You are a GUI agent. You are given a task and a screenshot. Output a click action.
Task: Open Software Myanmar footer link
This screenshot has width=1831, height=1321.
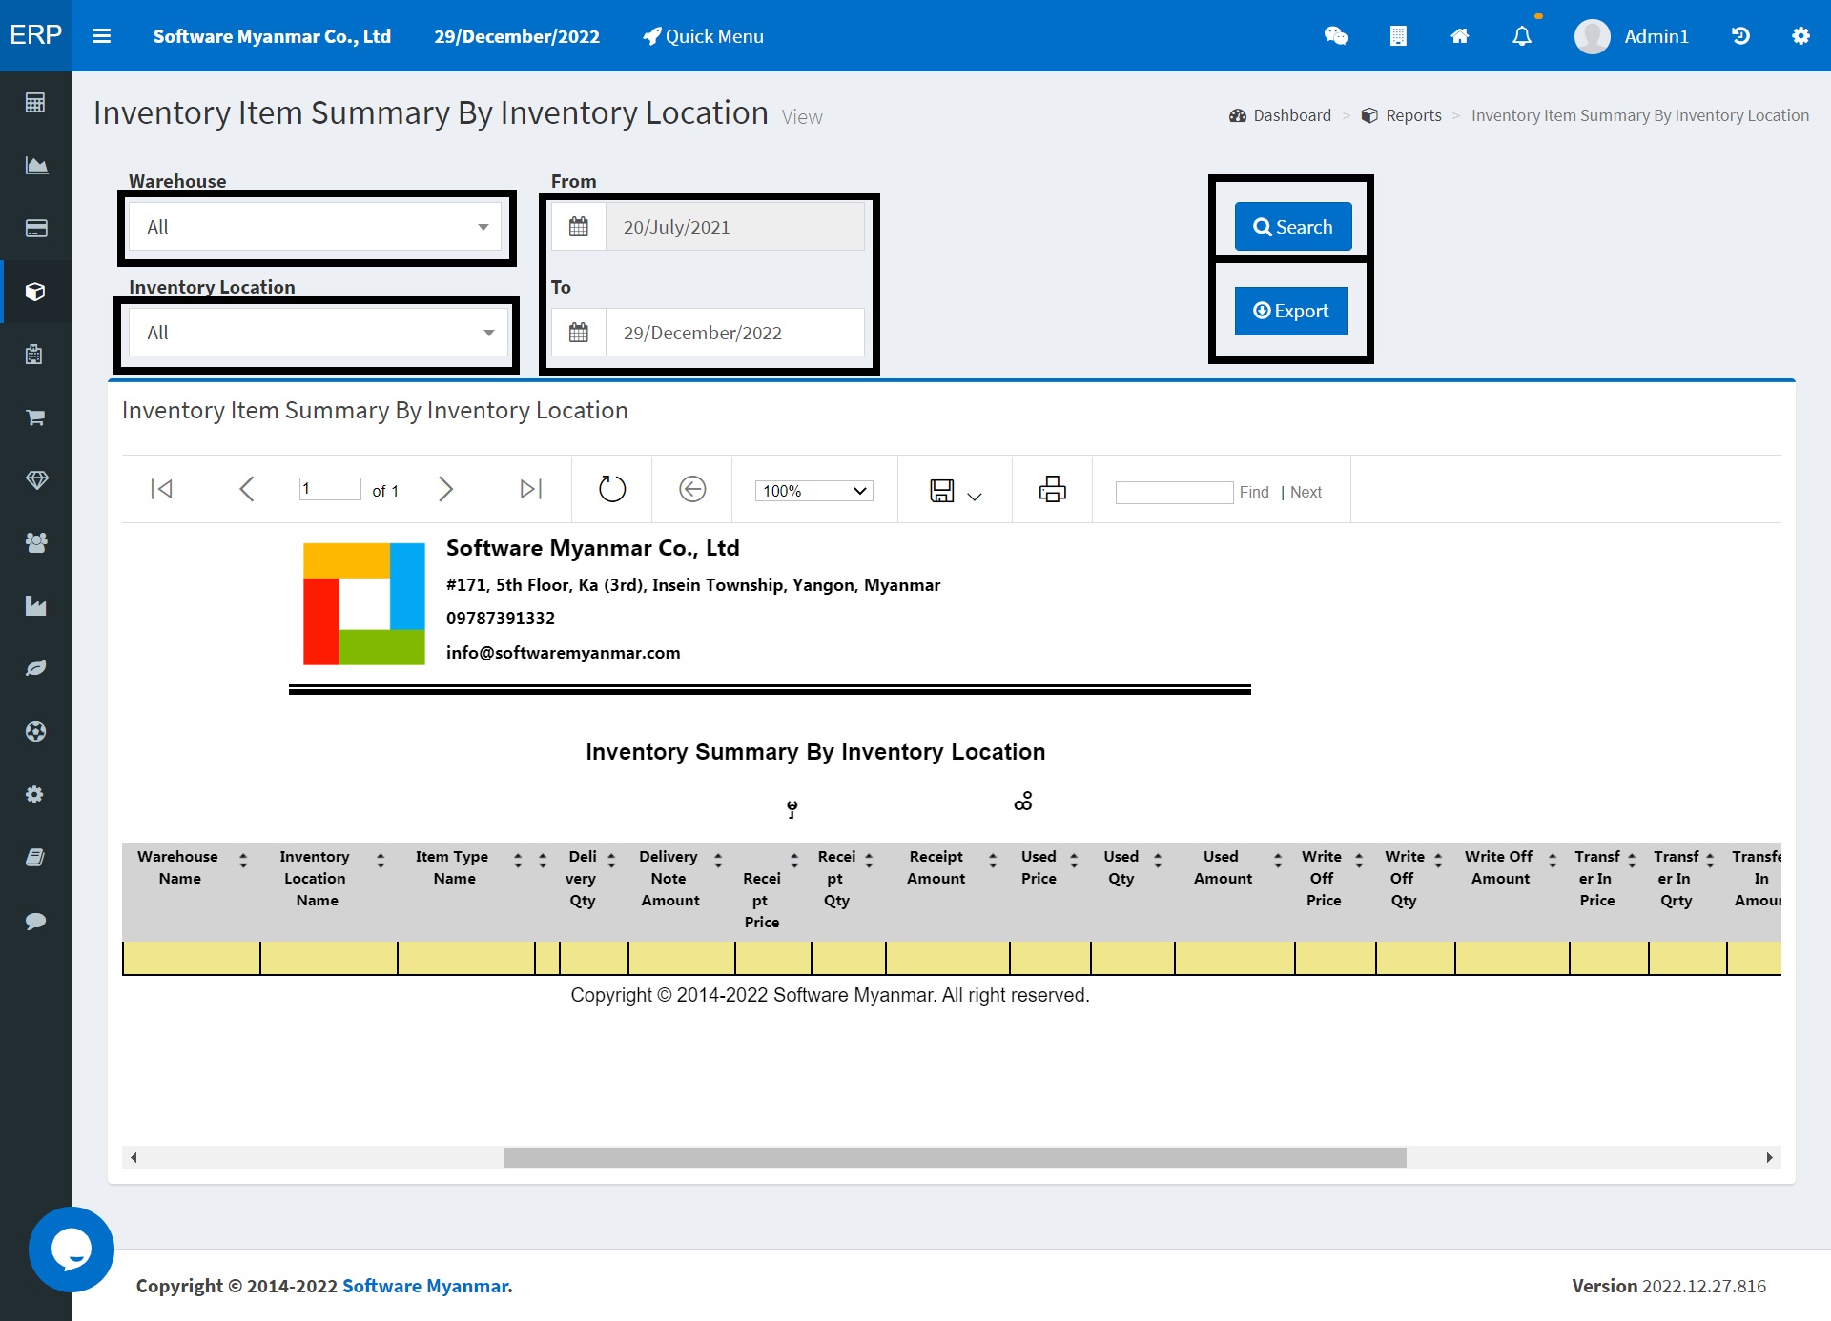[425, 1286]
